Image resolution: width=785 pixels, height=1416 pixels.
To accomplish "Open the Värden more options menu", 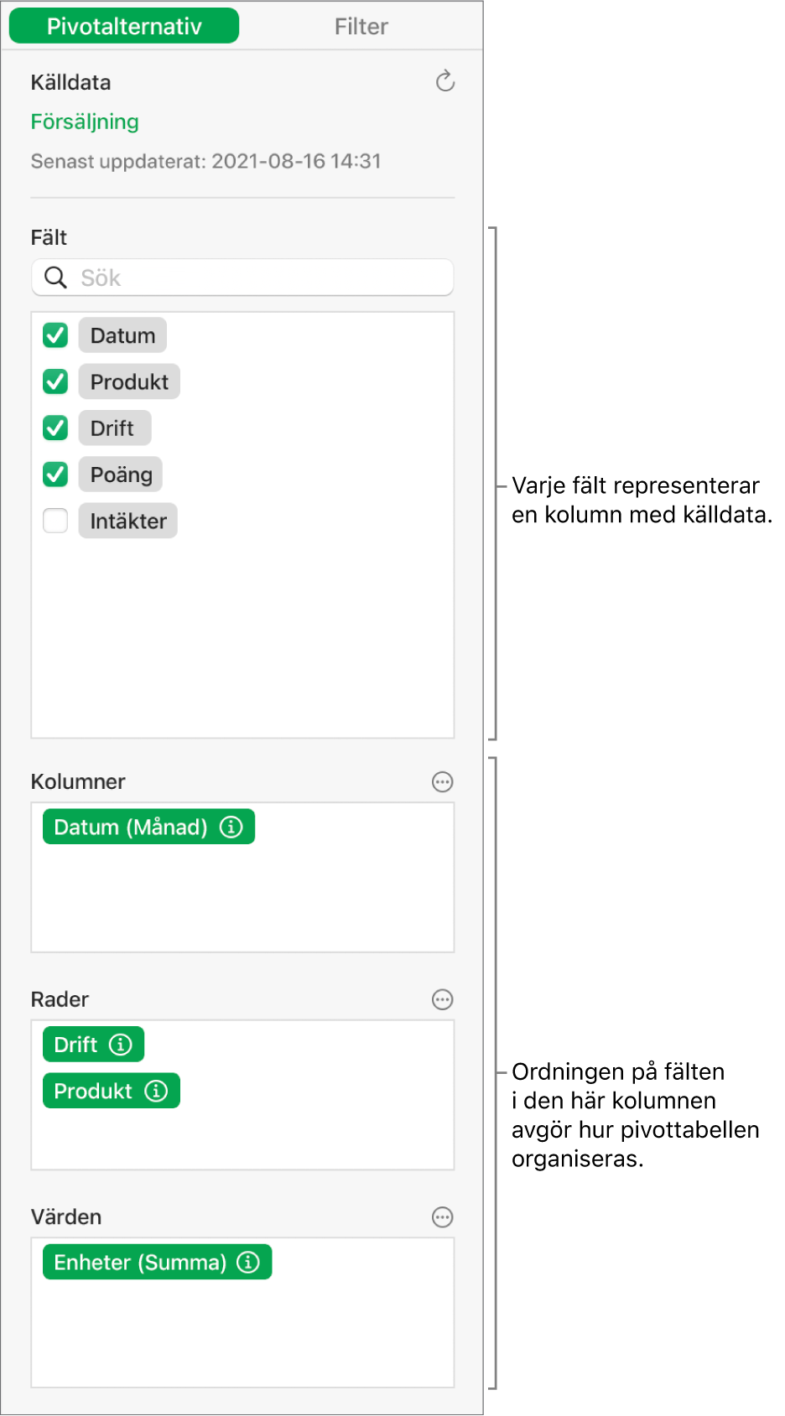I will point(442,1217).
